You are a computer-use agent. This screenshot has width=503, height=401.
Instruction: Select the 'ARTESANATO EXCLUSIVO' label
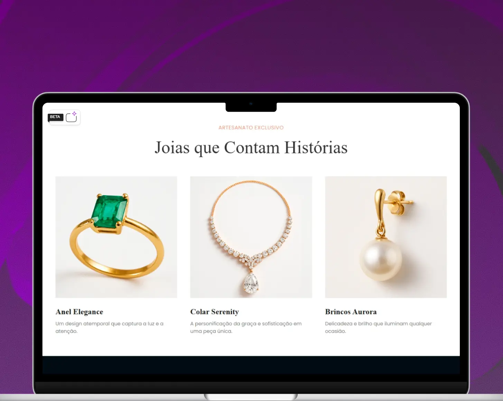pos(251,128)
